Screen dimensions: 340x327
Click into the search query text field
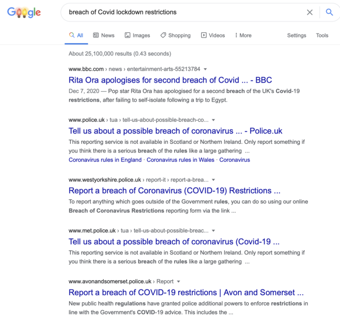pyautogui.click(x=184, y=12)
